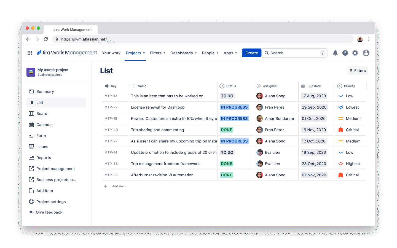397x248 pixels.
Task: Sort by the Assignee column header
Action: pos(267,86)
